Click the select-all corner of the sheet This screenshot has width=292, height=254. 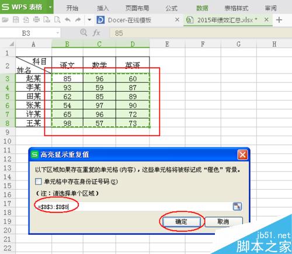(x=11, y=44)
